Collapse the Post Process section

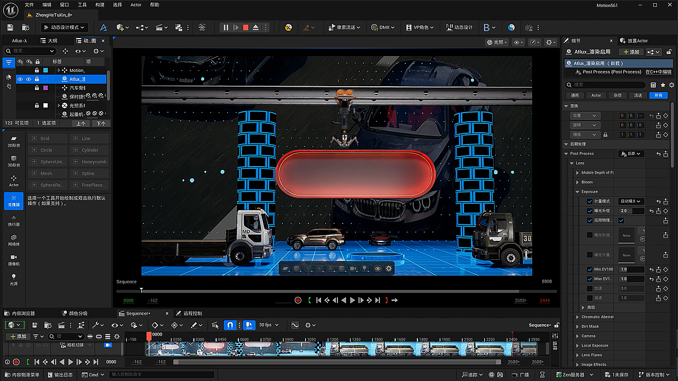point(566,153)
